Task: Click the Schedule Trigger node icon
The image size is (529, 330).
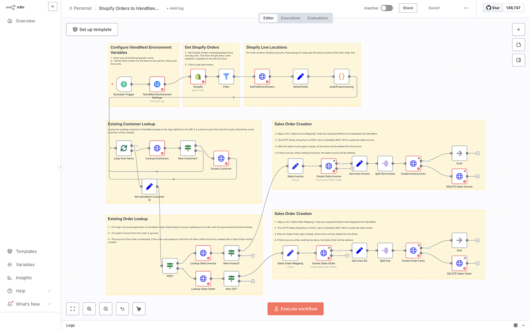Action: pyautogui.click(x=124, y=84)
